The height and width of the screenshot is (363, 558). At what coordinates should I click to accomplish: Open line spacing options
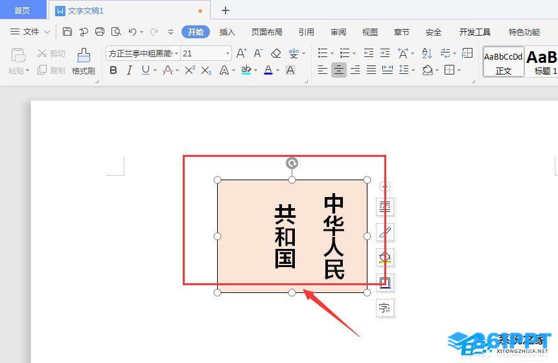[404, 70]
